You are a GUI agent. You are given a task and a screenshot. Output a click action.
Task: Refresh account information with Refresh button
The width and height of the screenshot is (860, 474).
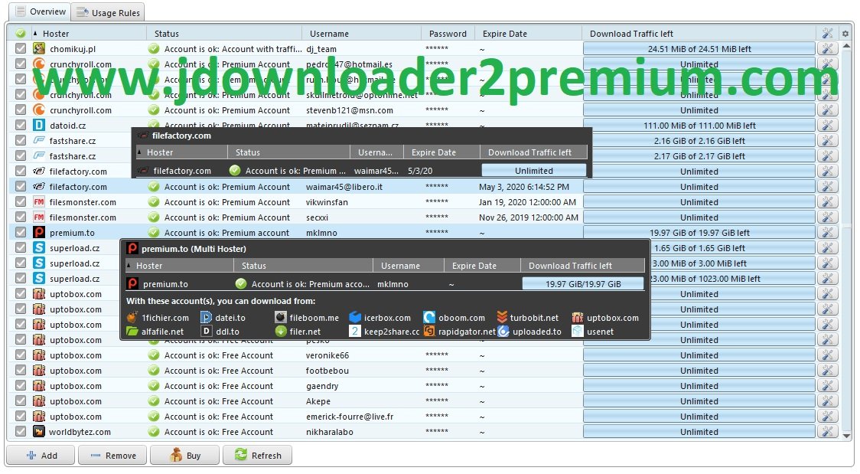point(257,456)
